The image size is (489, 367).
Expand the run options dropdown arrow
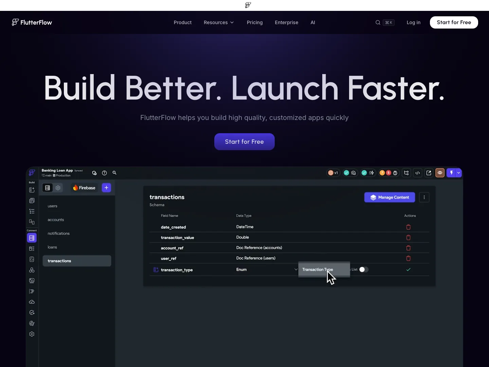[x=459, y=173]
